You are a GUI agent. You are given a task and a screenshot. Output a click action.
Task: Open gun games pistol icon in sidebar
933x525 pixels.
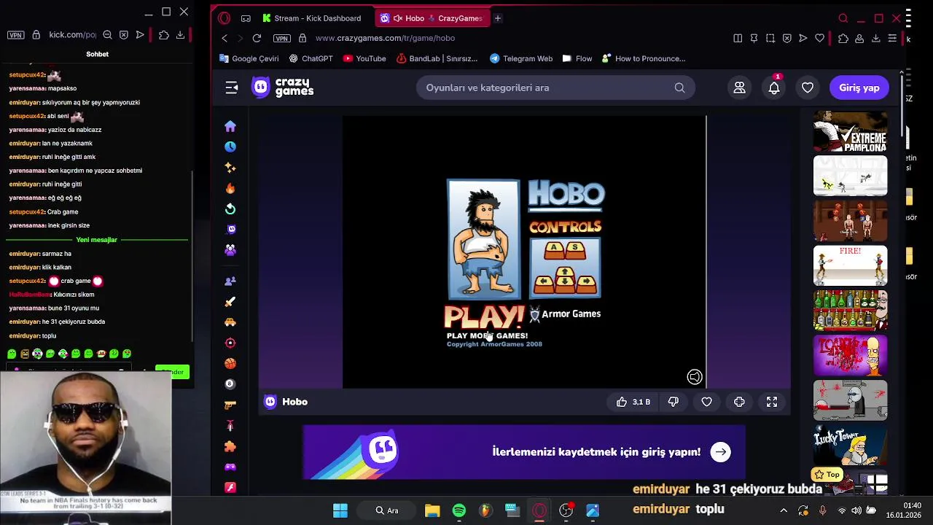pyautogui.click(x=230, y=405)
